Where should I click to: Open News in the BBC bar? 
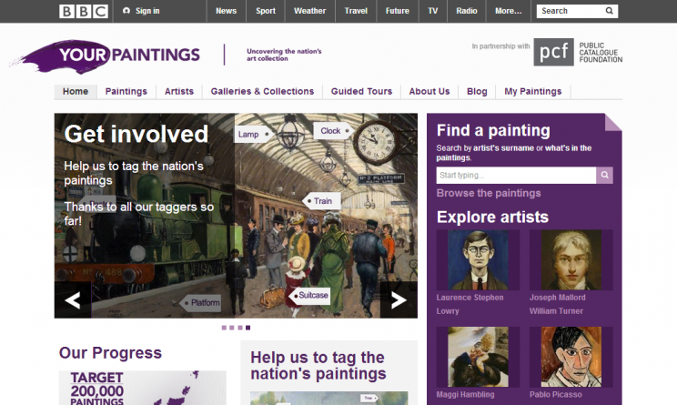click(227, 11)
